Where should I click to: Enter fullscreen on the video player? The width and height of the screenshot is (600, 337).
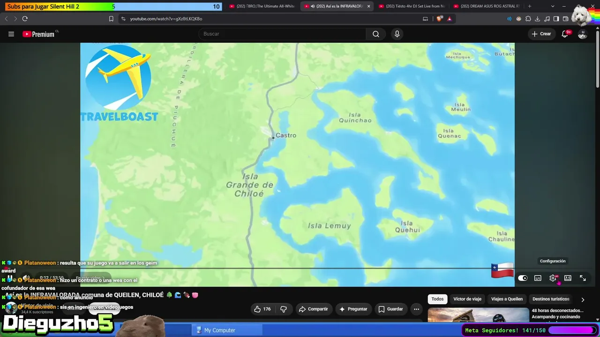pos(583,278)
